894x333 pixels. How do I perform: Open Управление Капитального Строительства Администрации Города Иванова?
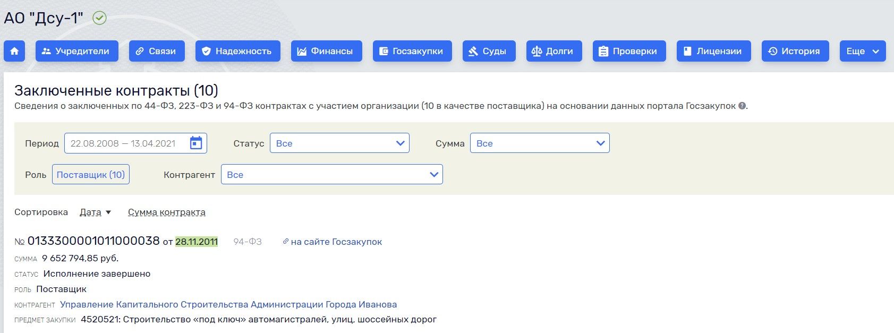point(228,304)
